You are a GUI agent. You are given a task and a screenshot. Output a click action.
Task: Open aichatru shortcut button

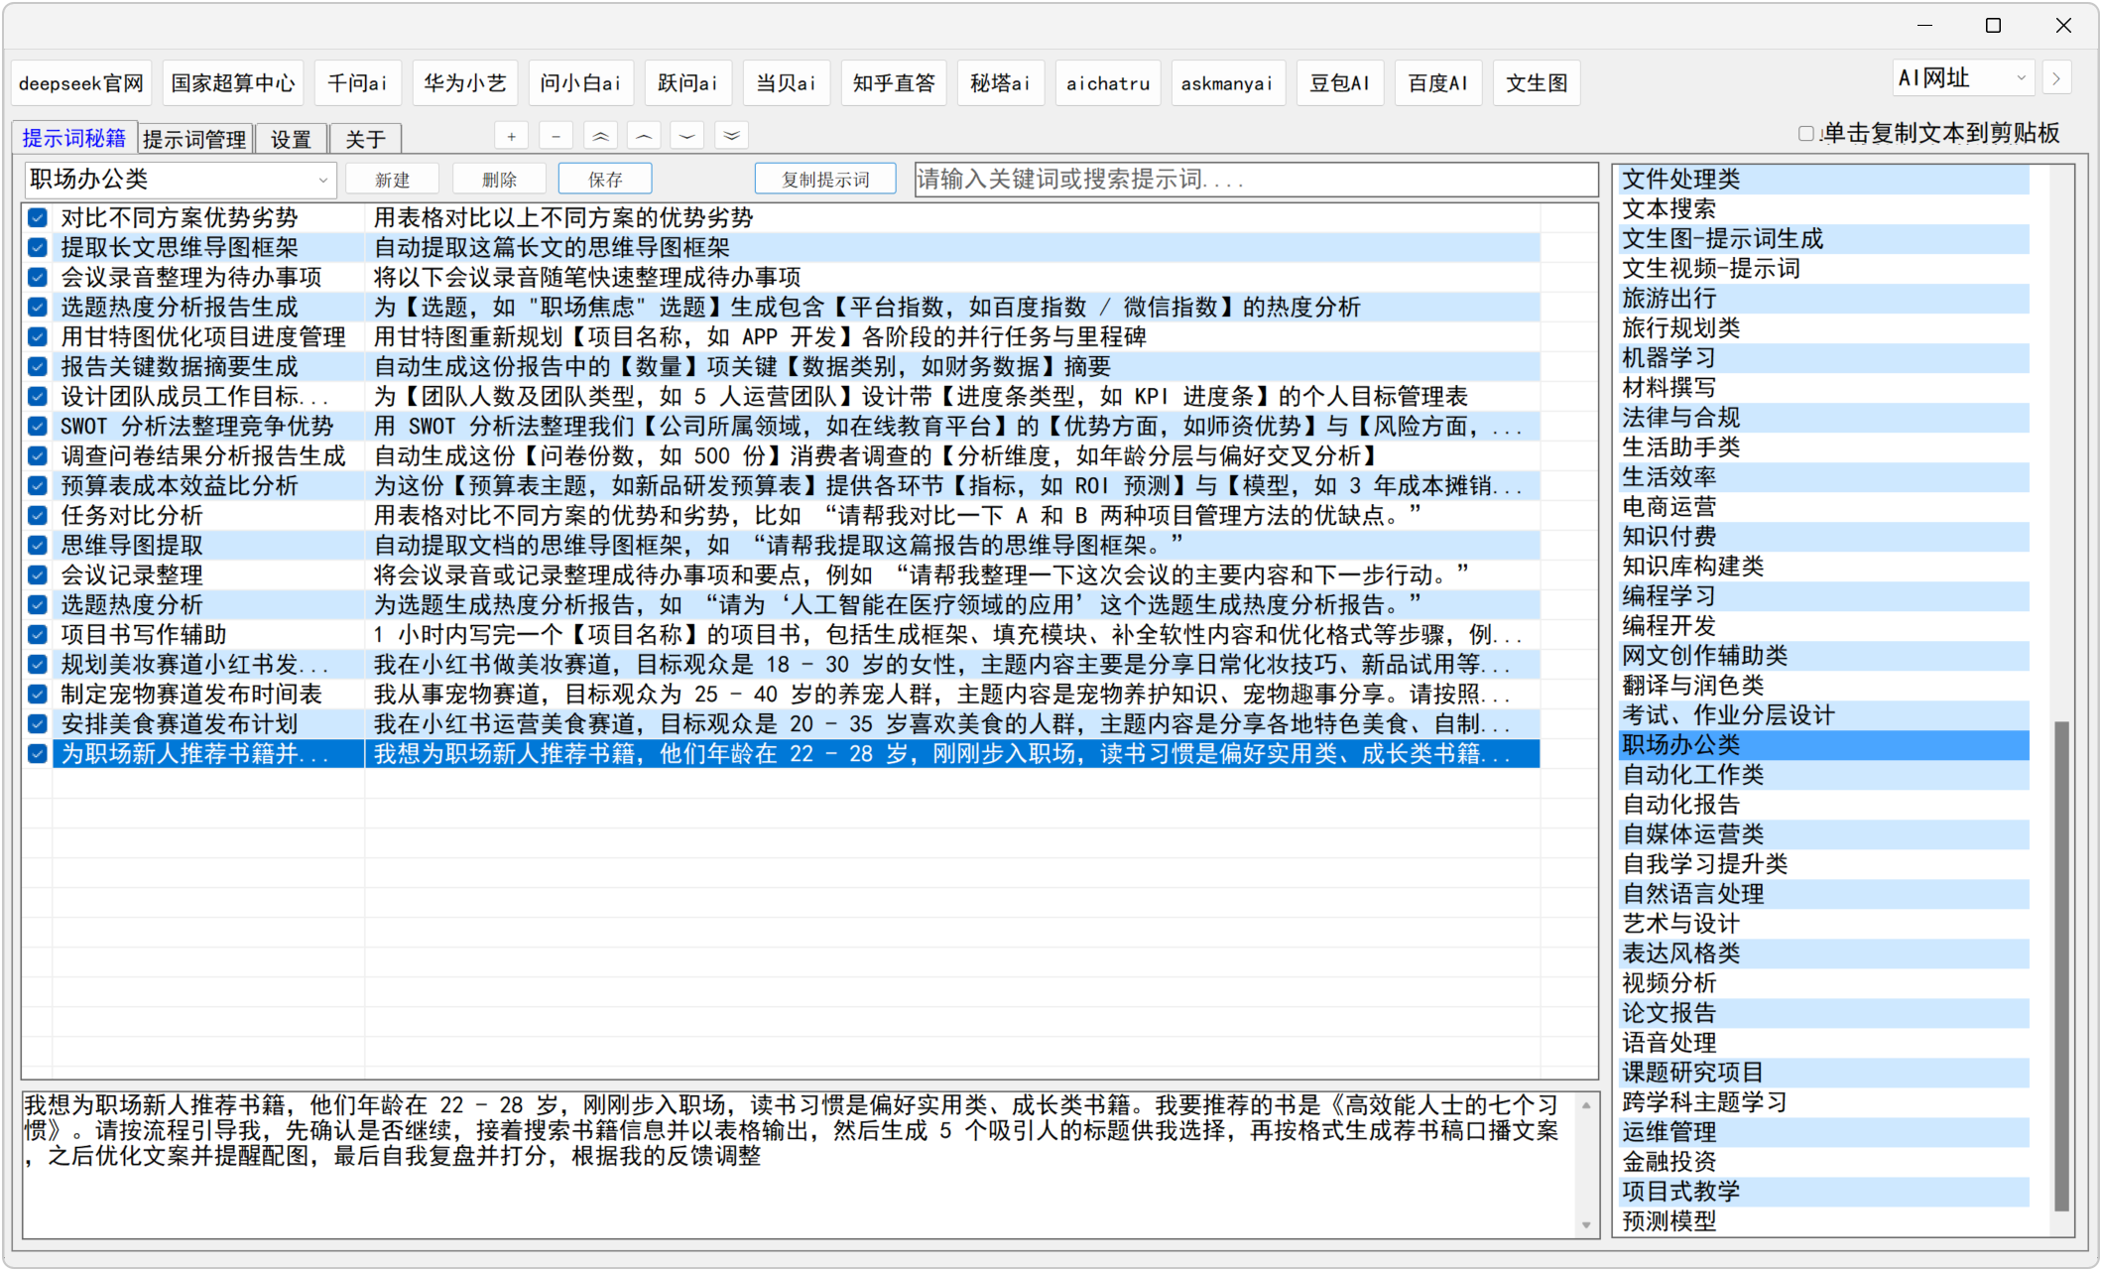click(x=1109, y=83)
